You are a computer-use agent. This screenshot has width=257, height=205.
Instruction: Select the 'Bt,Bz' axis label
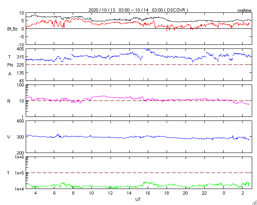(x=12, y=29)
